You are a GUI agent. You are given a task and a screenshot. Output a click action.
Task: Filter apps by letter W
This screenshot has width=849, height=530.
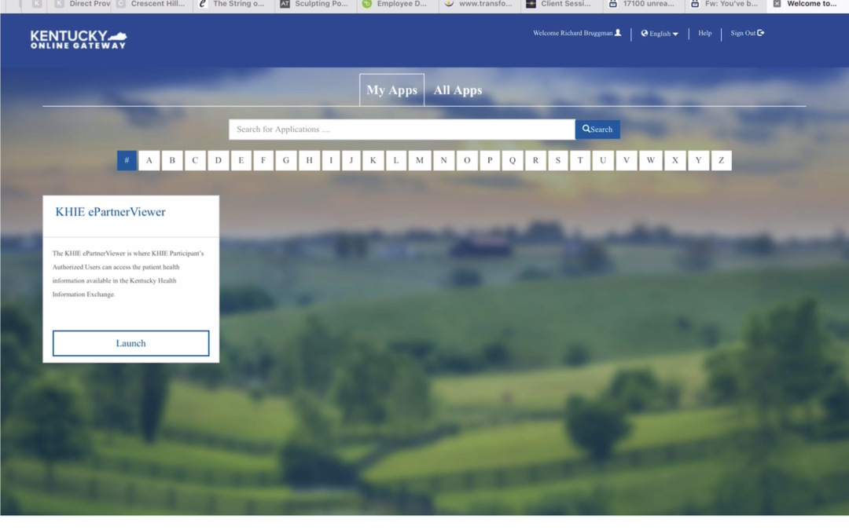(651, 160)
